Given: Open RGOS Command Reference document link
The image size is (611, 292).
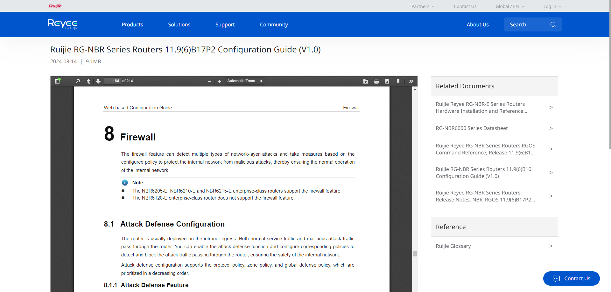Looking at the screenshot, I should pos(486,149).
